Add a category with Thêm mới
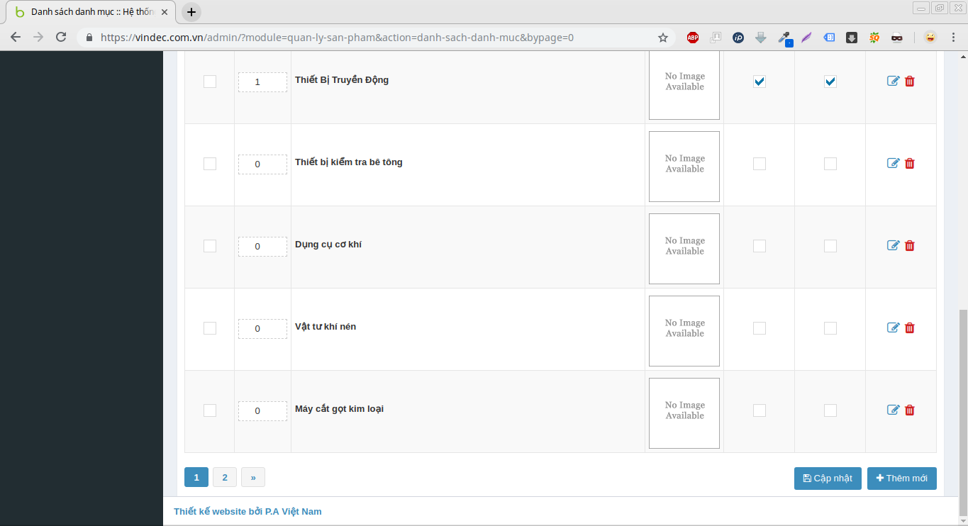Viewport: 968px width, 526px height. point(902,479)
